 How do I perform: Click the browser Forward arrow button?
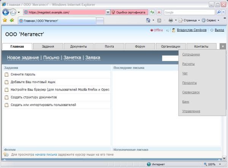tap(13, 12)
